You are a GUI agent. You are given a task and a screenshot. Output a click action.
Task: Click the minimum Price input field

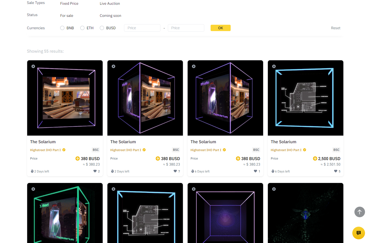[x=142, y=28]
